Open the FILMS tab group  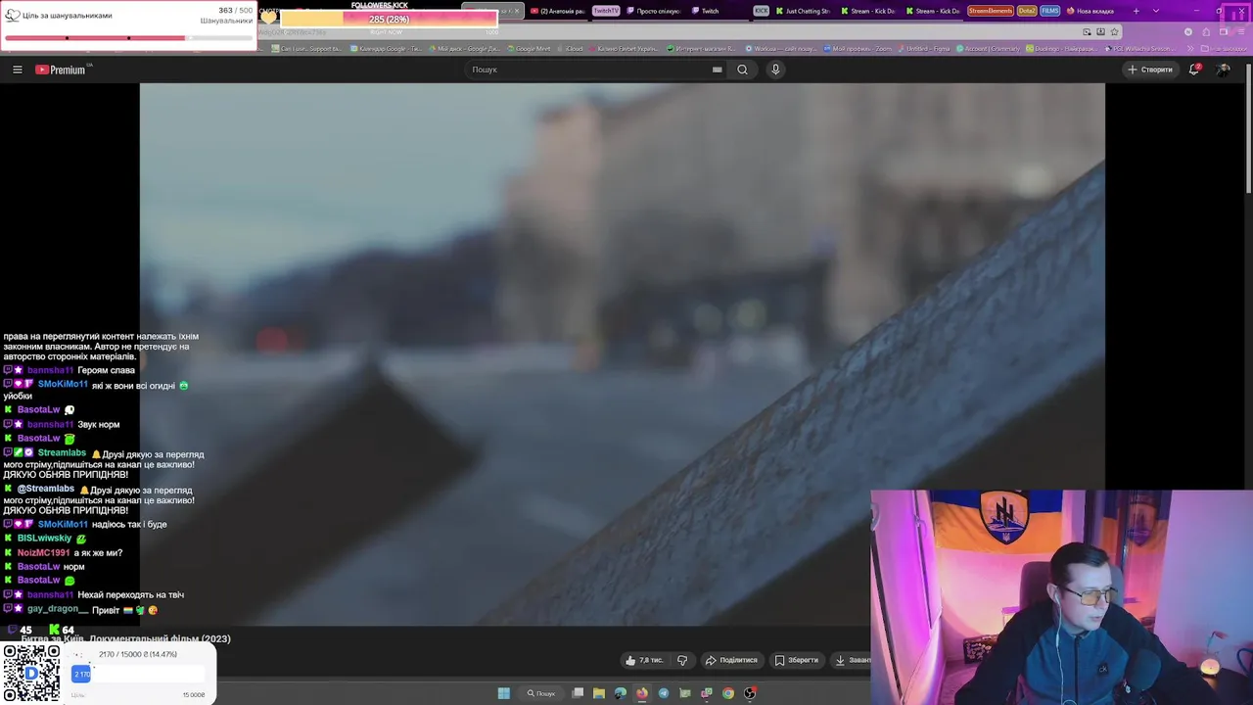coord(1049,11)
